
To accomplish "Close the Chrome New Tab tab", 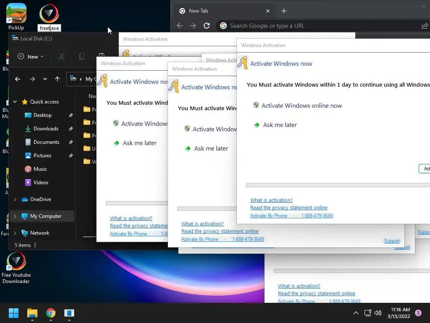I will pos(268,11).
